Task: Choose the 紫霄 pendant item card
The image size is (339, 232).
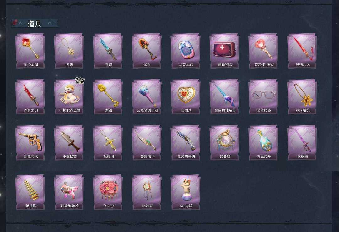Action: [69, 51]
